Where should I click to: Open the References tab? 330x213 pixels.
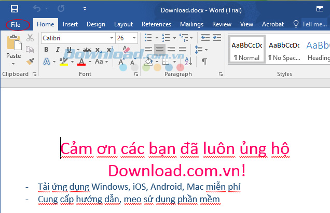156,24
